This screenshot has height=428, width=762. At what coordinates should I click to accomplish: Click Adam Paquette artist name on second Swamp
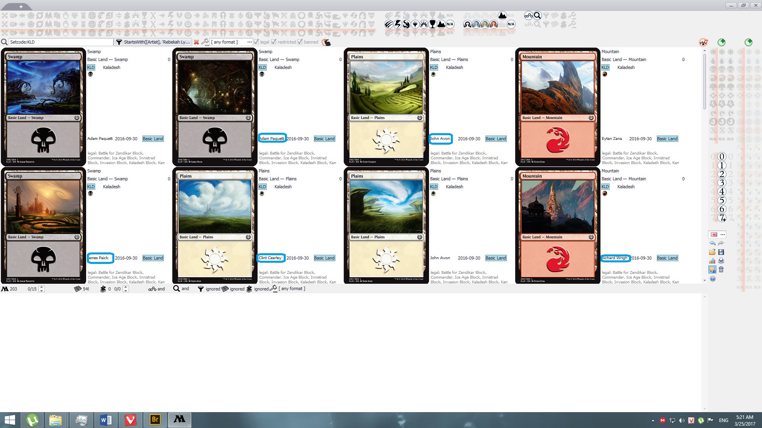[x=272, y=138]
